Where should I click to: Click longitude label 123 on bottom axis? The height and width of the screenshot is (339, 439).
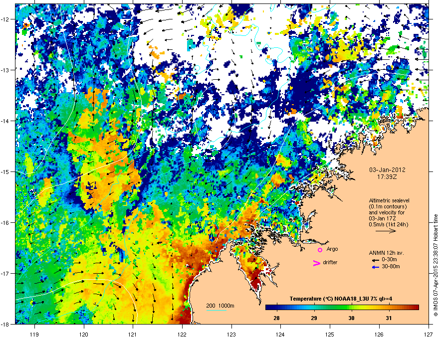pos(231,334)
